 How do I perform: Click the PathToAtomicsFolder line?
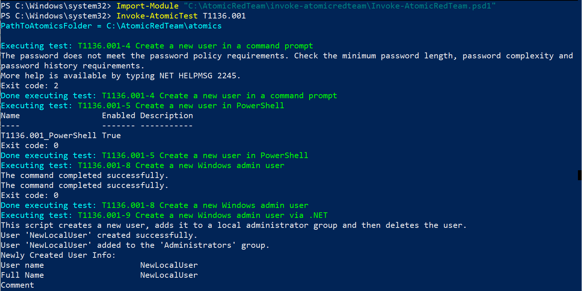[x=111, y=26]
